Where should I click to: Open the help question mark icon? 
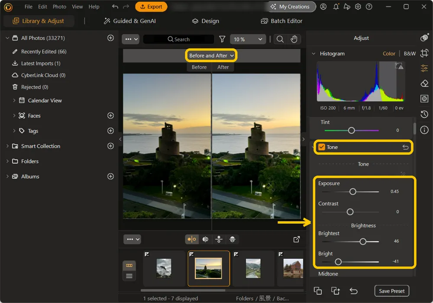pyautogui.click(x=369, y=6)
